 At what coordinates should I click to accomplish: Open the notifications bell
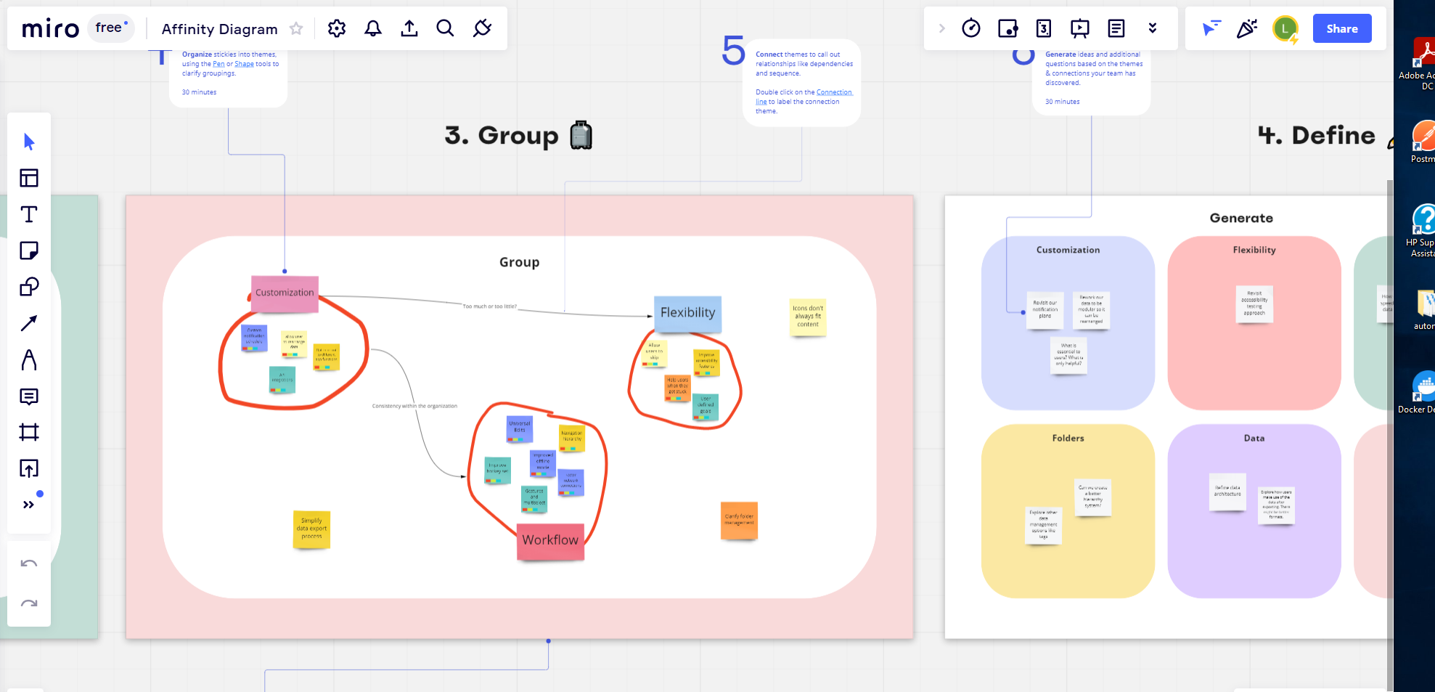tap(373, 28)
